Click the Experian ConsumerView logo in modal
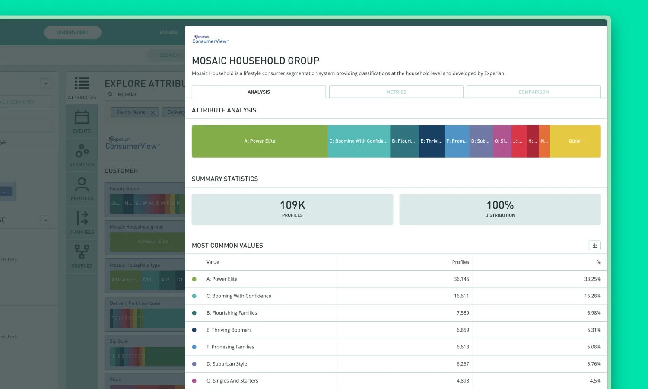The image size is (648, 389). point(210,39)
